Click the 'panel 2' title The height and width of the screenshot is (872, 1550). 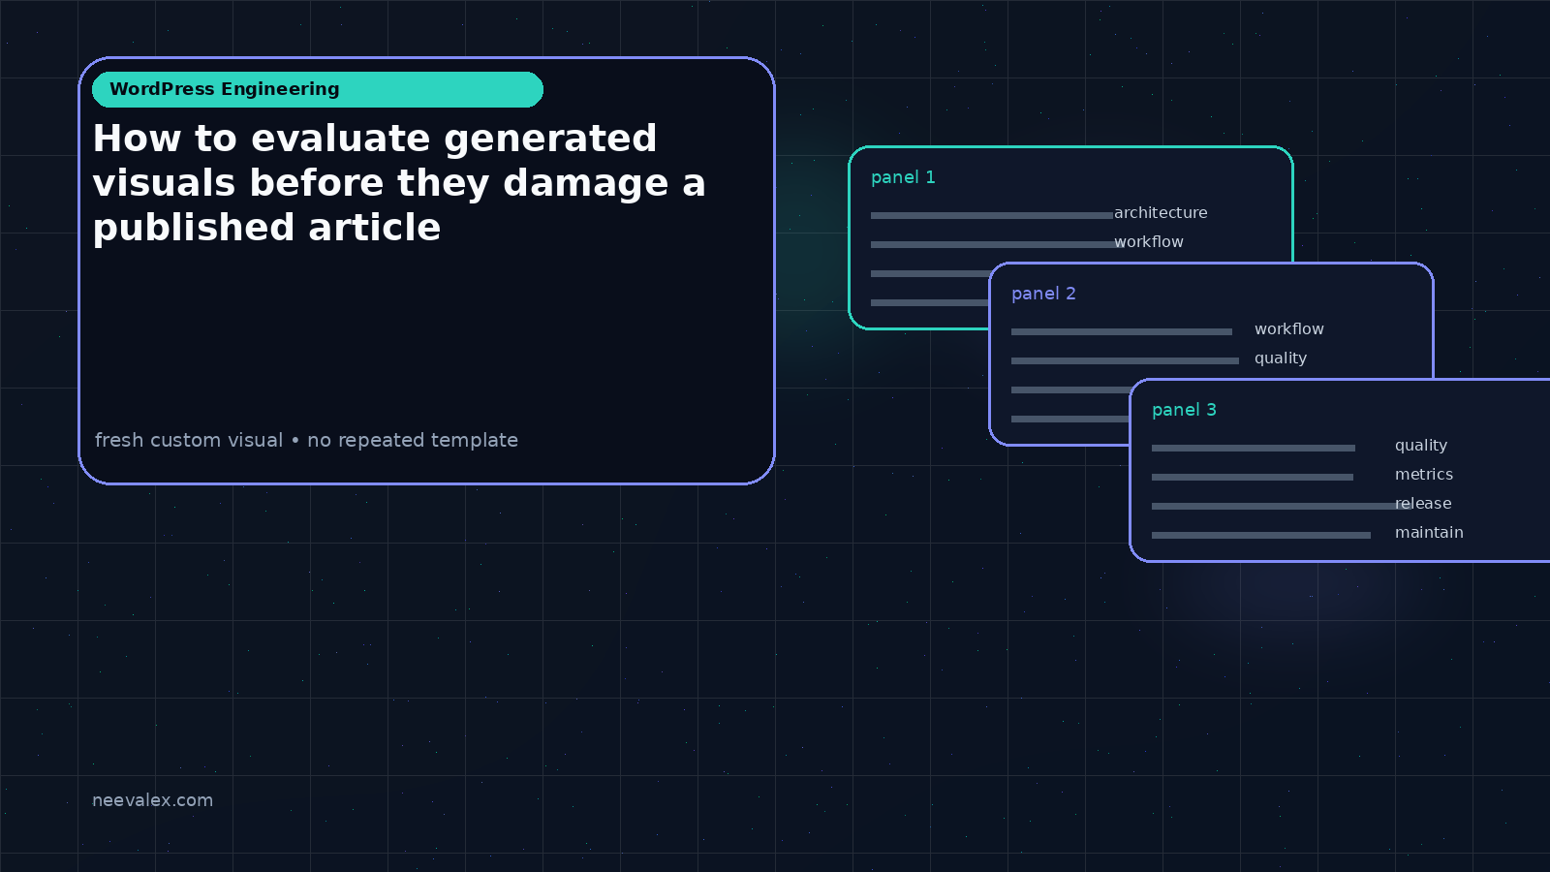point(1043,294)
